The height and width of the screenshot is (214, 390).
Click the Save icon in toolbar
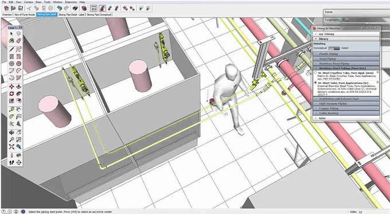pyautogui.click(x=21, y=8)
